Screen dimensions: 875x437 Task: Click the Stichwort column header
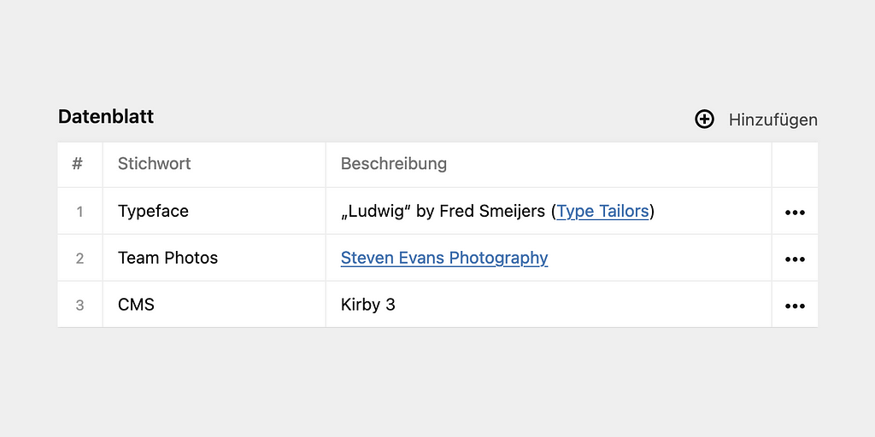[x=214, y=165]
